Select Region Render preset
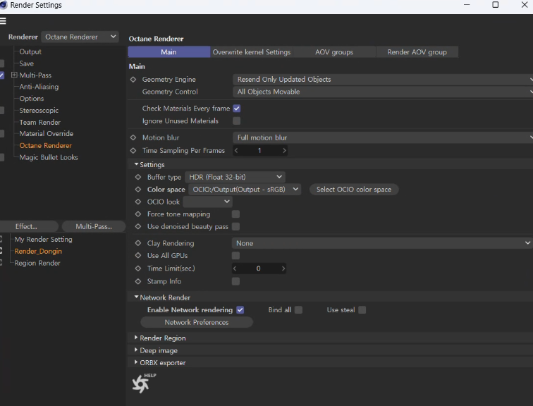Screen dimensions: 533x406 click(37, 263)
